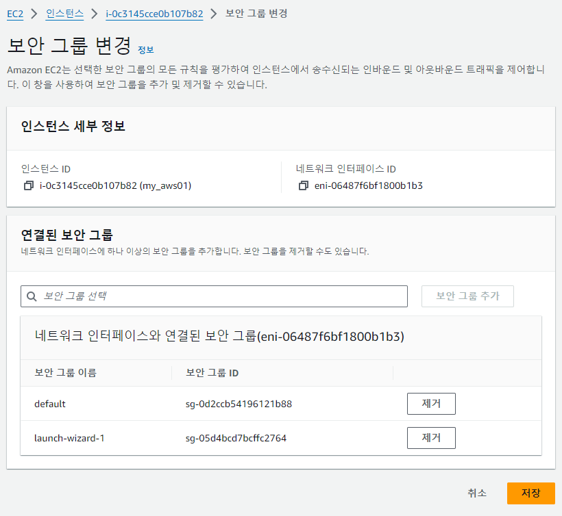Copy the instance ID with the copy icon
The image size is (562, 516).
29,185
